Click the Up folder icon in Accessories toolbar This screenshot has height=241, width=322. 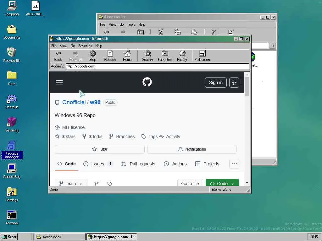tap(141, 32)
